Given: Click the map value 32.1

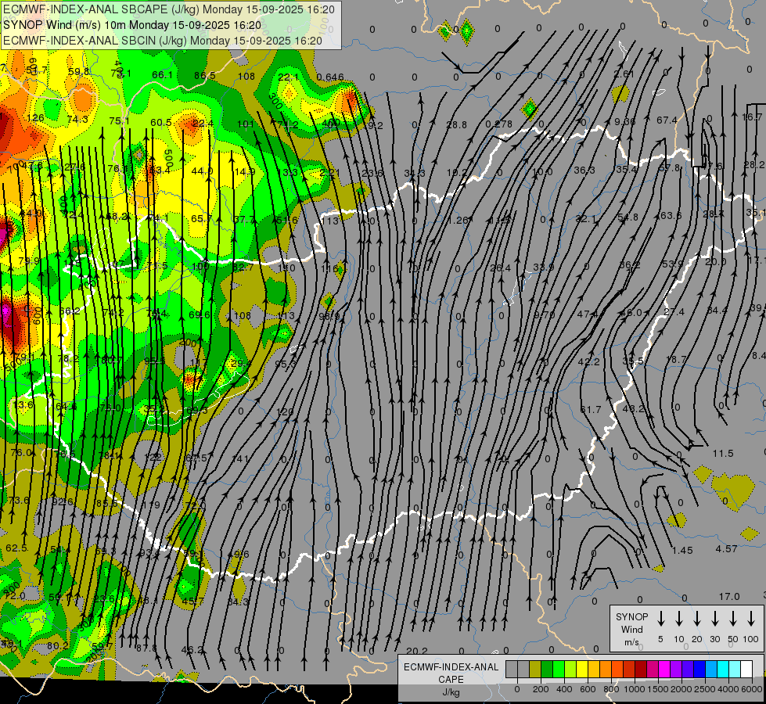Looking at the screenshot, I should click(x=586, y=219).
